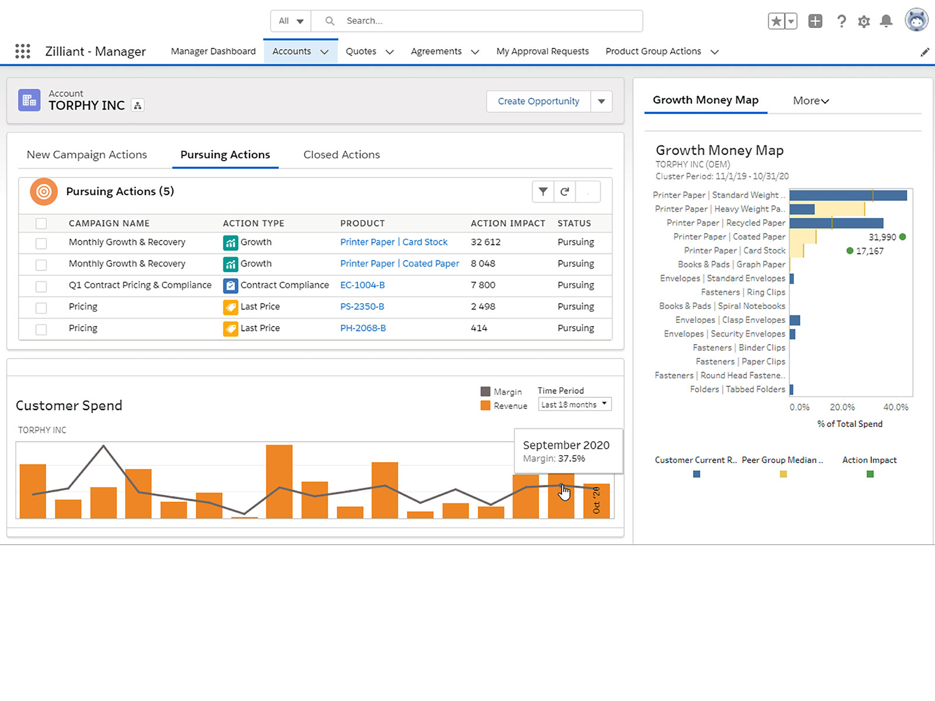The height and width of the screenshot is (701, 935).
Task: Click the CAMPAIGN NAME column header
Action: pyautogui.click(x=109, y=224)
